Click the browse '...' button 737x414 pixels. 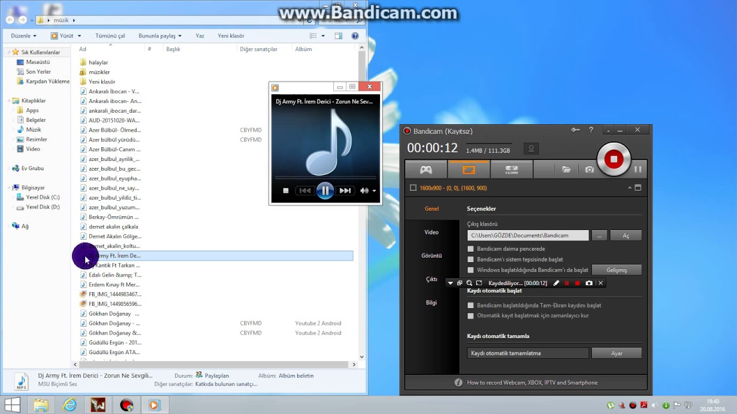[599, 235]
